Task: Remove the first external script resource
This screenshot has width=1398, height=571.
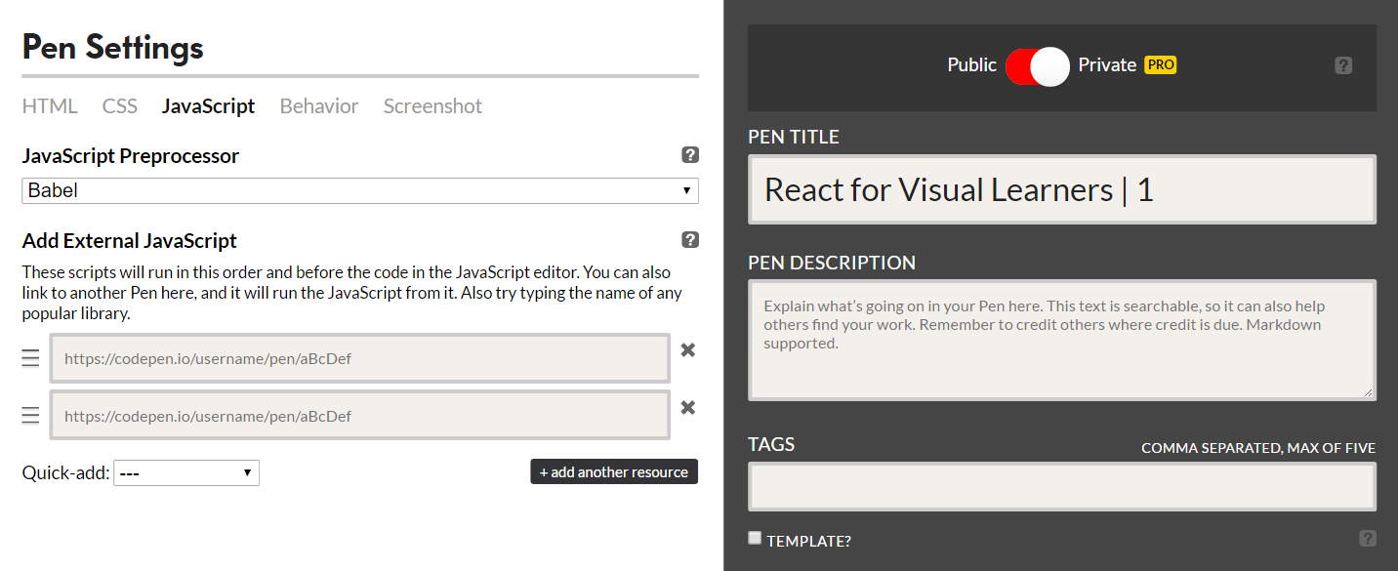Action: [x=688, y=350]
